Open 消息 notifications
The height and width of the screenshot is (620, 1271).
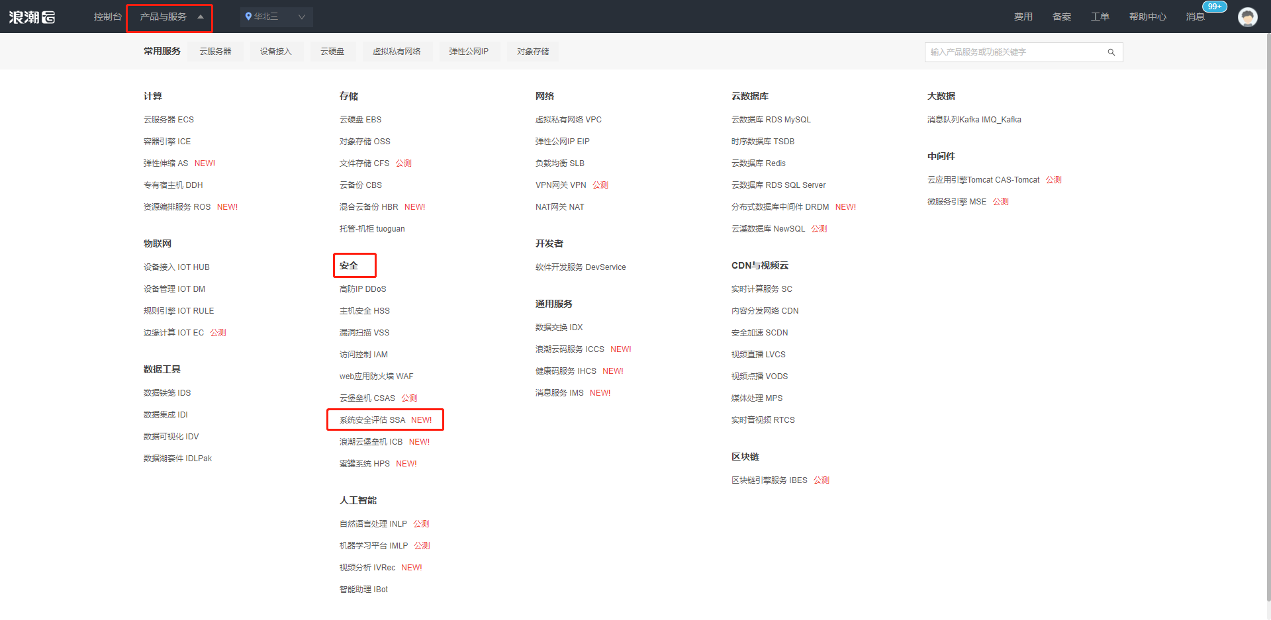(x=1196, y=17)
